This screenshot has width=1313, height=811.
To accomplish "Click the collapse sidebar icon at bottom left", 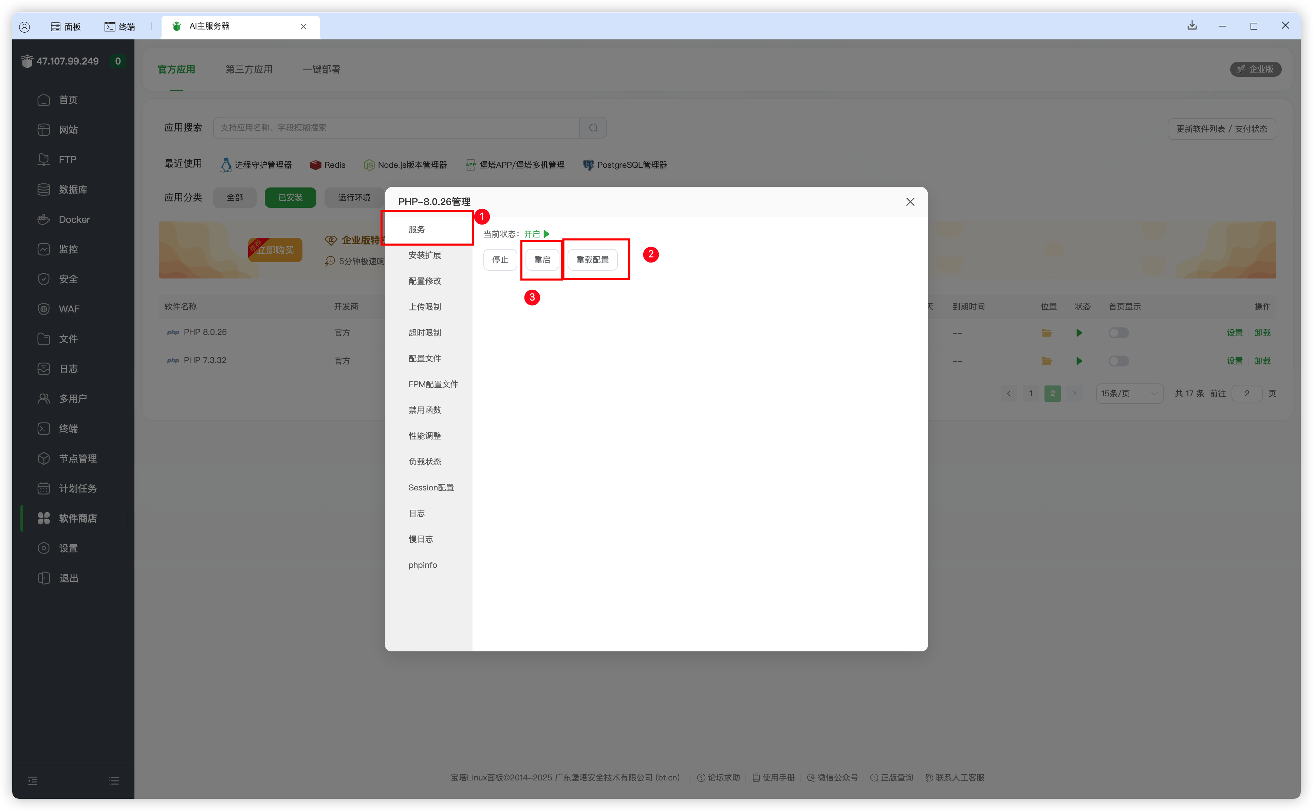I will tap(33, 780).
